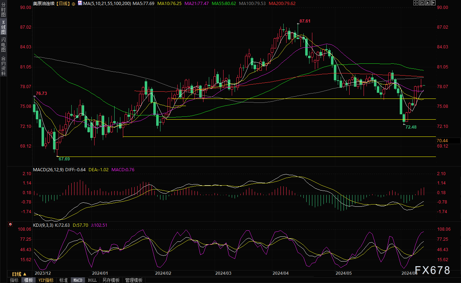
Task: Click the 67.69 low price label
Action: click(x=64, y=159)
